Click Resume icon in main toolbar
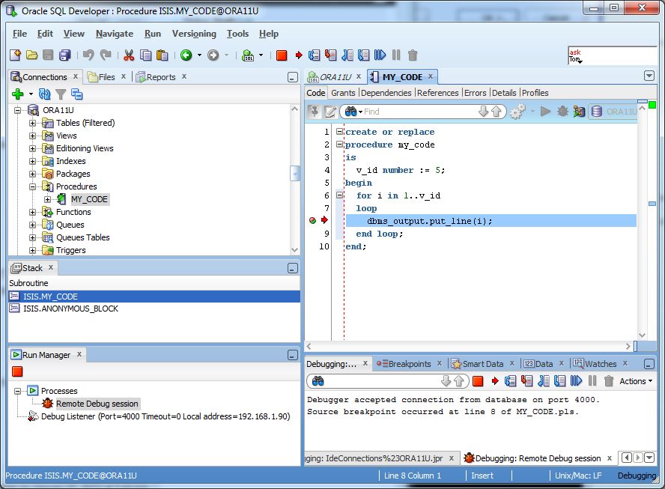Screen dimensions: 665x489 (380, 55)
